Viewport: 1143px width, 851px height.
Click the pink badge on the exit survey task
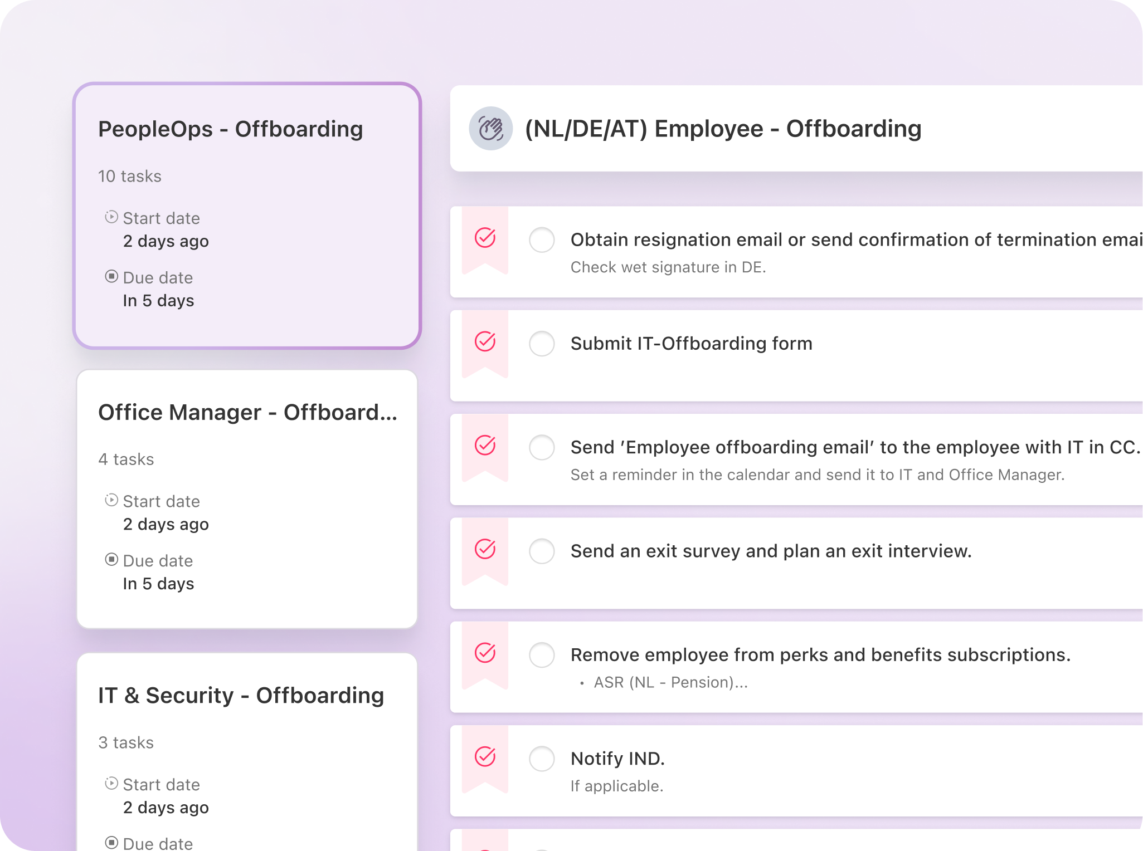[485, 551]
